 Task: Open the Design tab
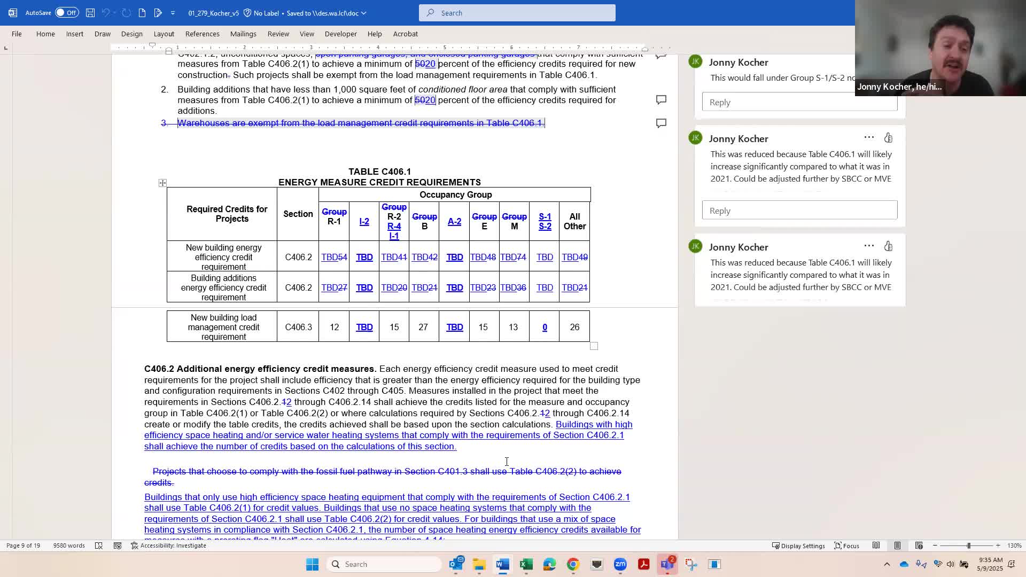pyautogui.click(x=131, y=34)
